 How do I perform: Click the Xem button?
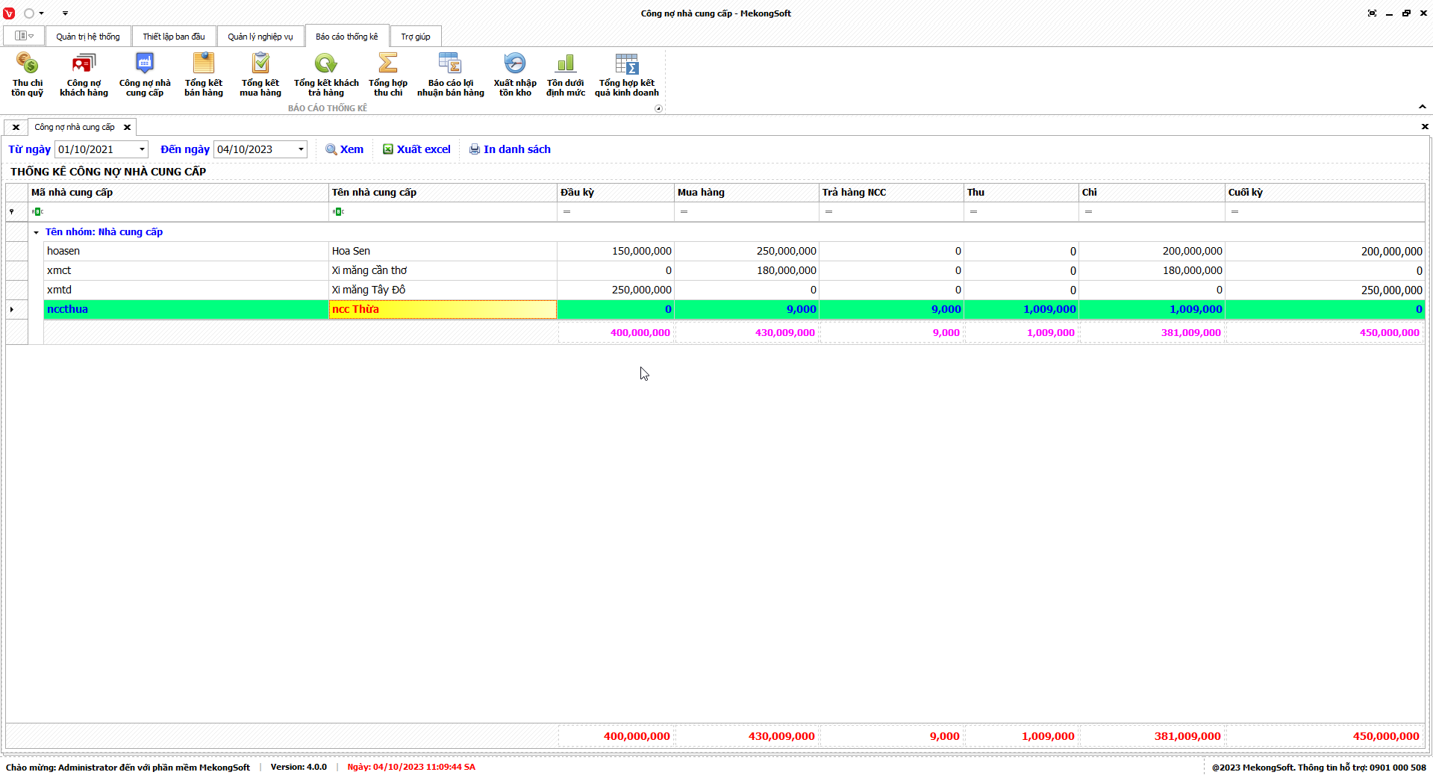345,149
